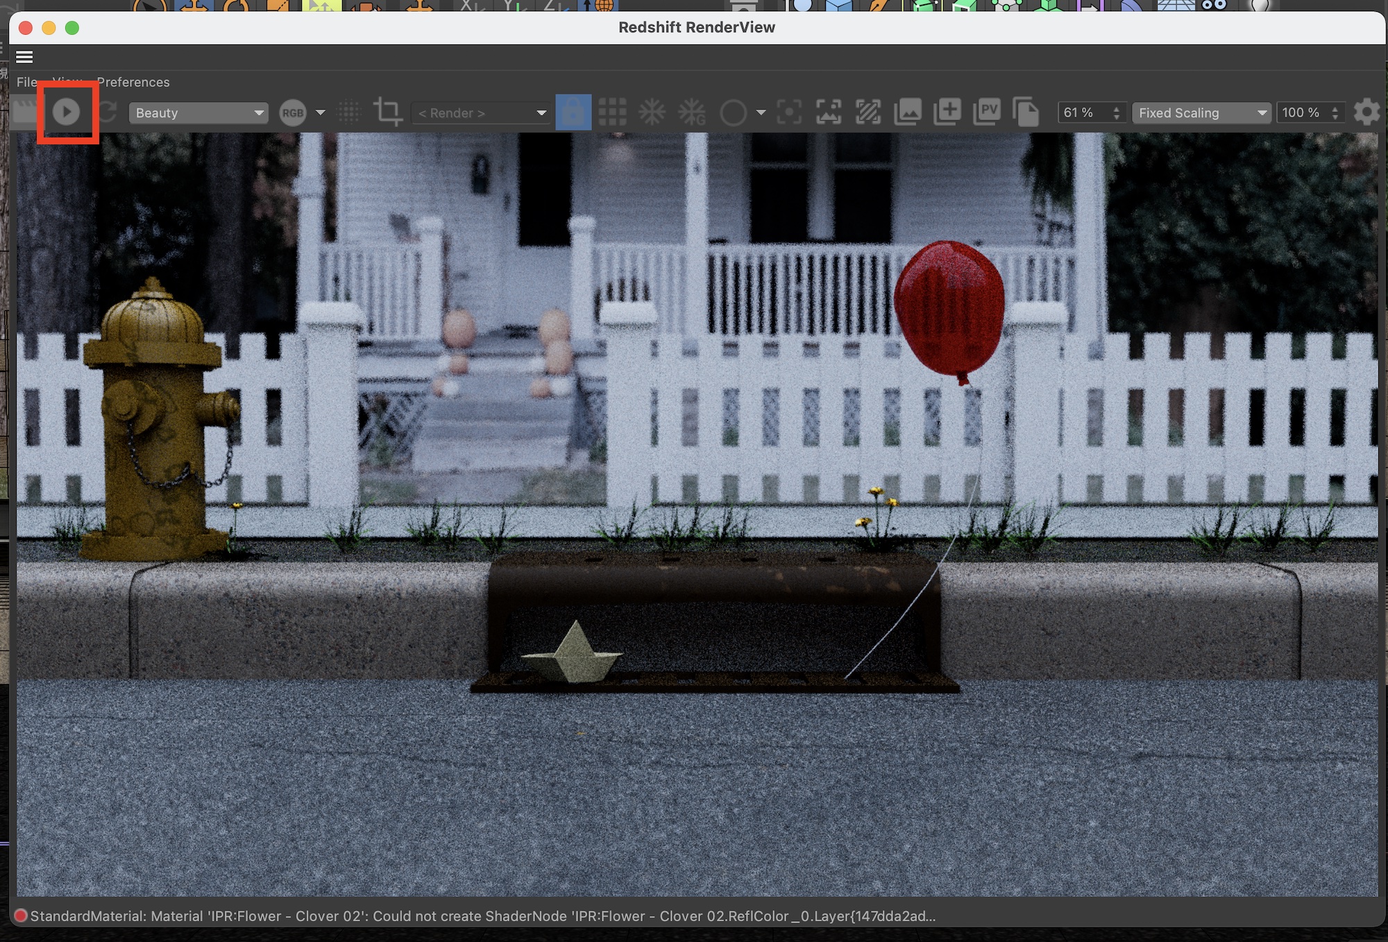Viewport: 1388px width, 942px height.
Task: Start IPR with the play button
Action: [x=67, y=112]
